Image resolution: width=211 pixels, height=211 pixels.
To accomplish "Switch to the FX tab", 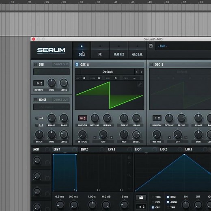I will (x=100, y=50).
